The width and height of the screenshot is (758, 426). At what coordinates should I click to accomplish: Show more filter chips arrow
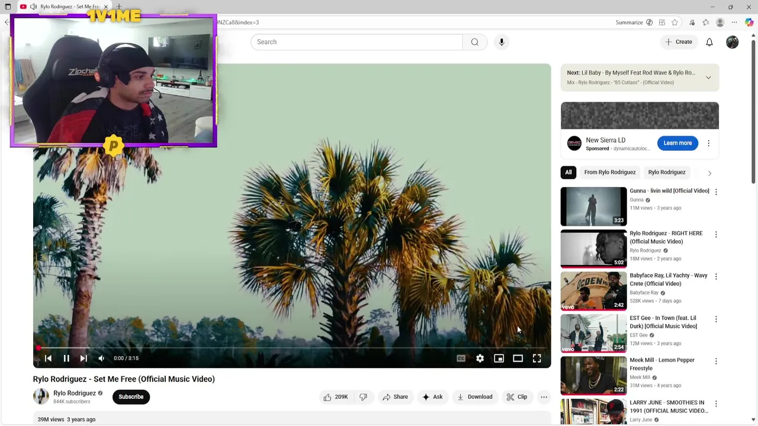tap(709, 173)
